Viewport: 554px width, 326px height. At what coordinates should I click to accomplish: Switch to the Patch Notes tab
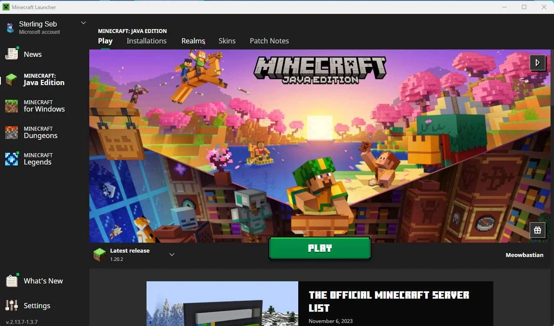point(269,41)
